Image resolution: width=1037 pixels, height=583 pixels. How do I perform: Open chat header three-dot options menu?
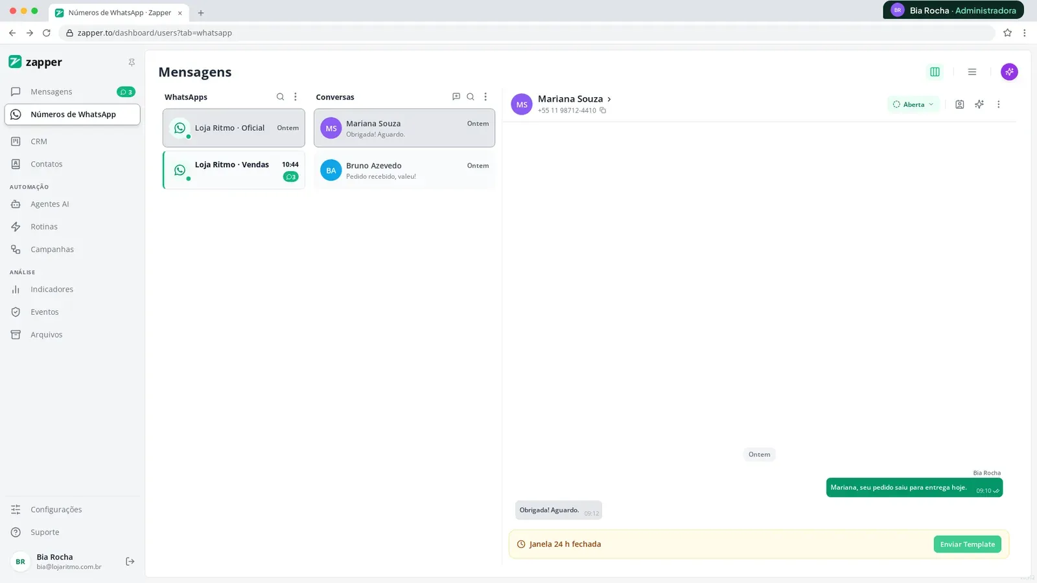(x=999, y=104)
